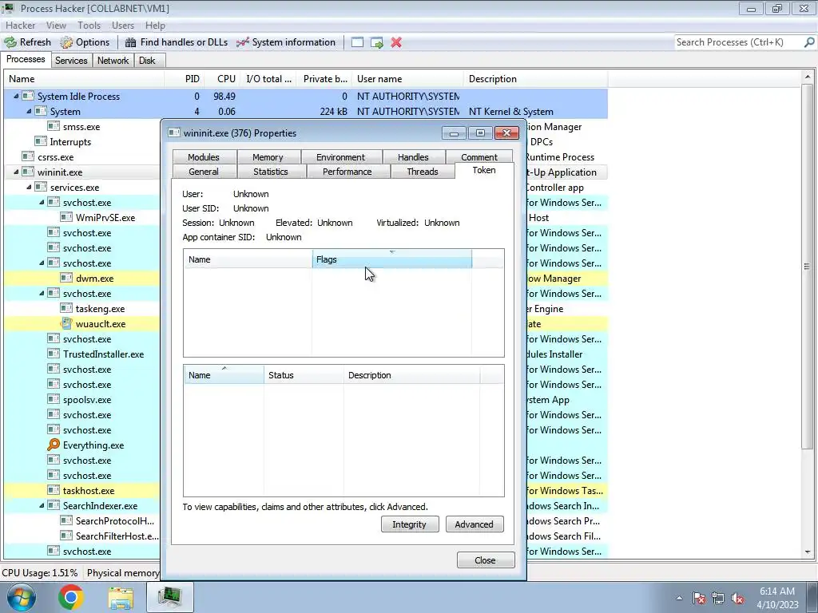Click the Find window toolbar icon
This screenshot has width=818, height=613.
click(357, 42)
